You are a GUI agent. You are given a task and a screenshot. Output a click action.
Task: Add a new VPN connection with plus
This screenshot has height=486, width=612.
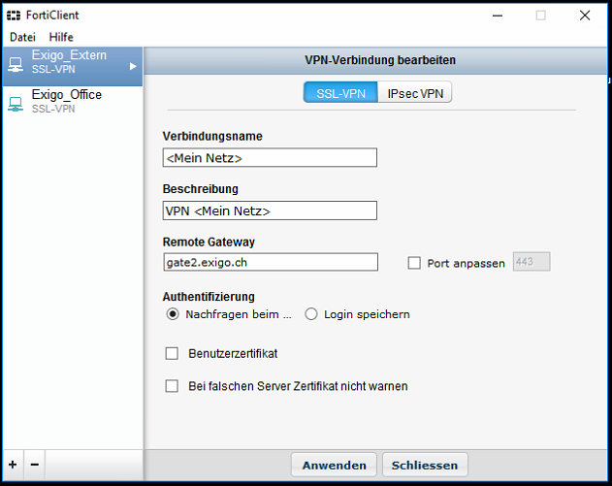click(x=13, y=465)
